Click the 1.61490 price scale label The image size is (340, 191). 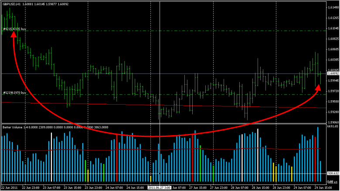333,8
